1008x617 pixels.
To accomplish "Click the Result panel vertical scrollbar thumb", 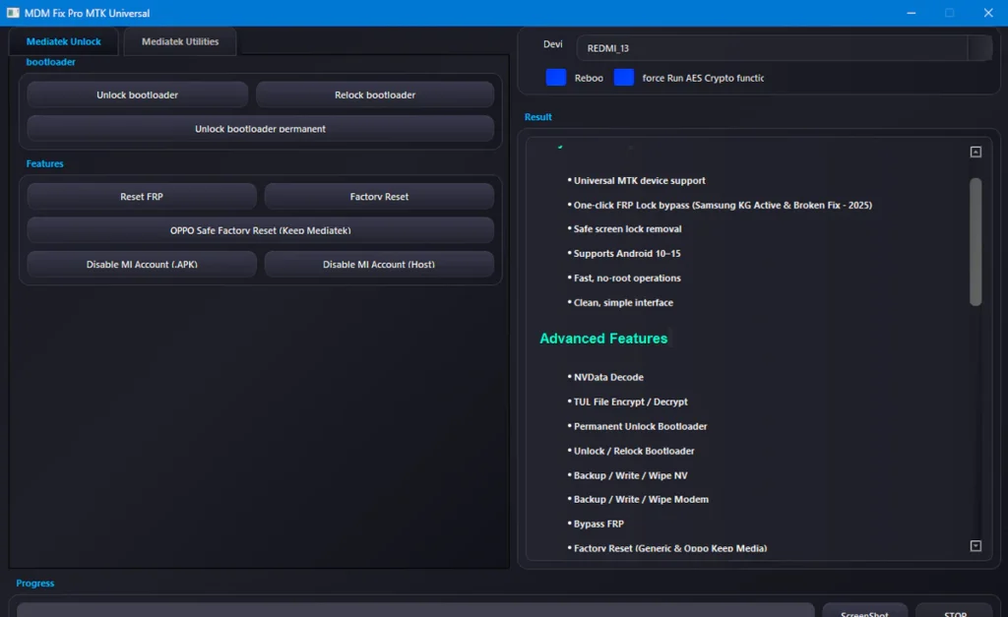I will (x=976, y=241).
